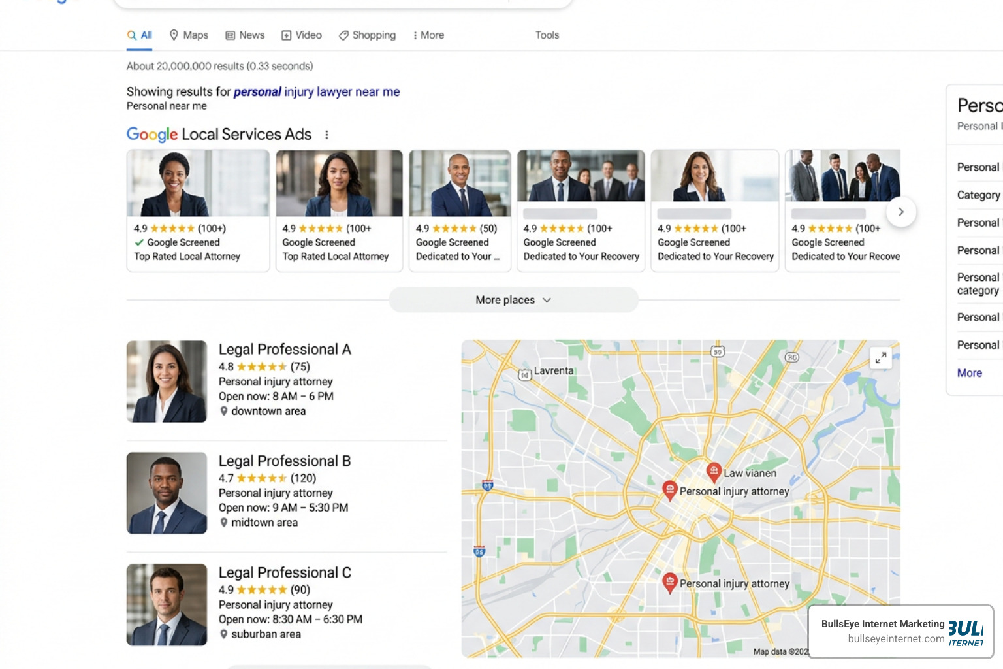Click 'Open now: 8:30 AM – 6:30 PM' hours text

point(291,620)
